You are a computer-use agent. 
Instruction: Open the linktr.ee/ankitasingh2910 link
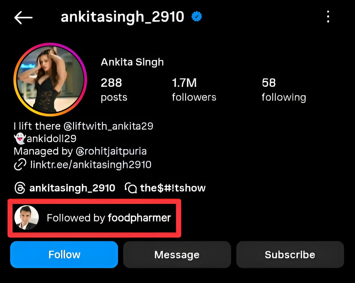pyautogui.click(x=91, y=164)
